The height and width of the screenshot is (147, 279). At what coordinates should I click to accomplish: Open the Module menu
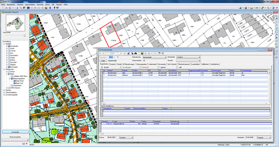tap(20, 5)
